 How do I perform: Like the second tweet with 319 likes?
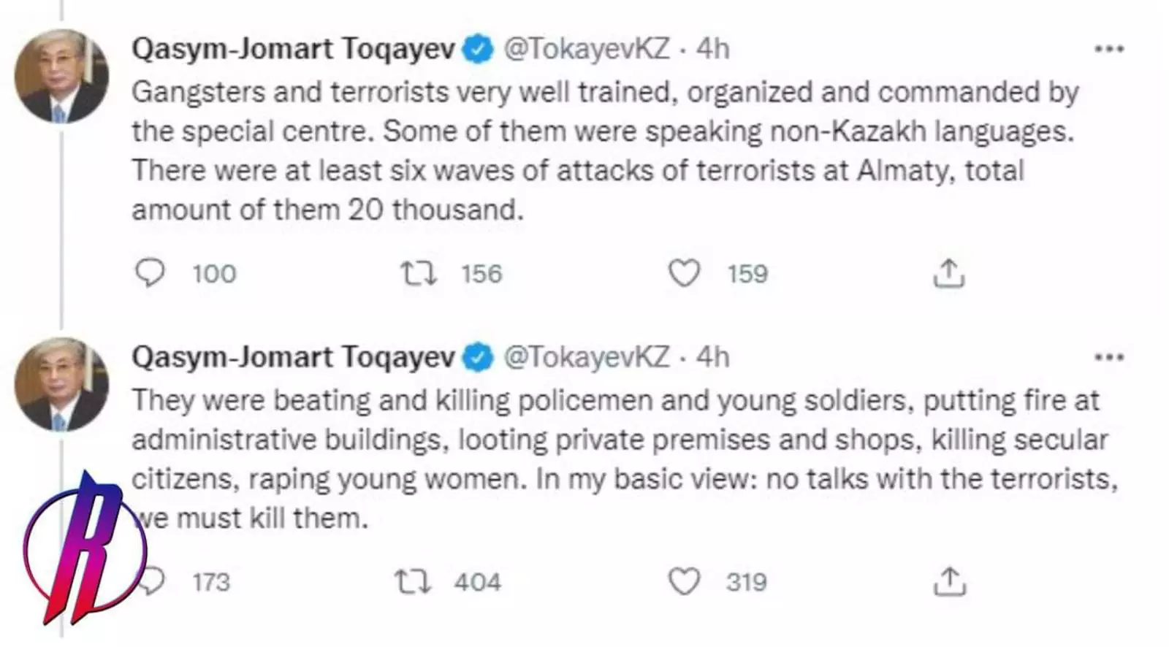(685, 582)
